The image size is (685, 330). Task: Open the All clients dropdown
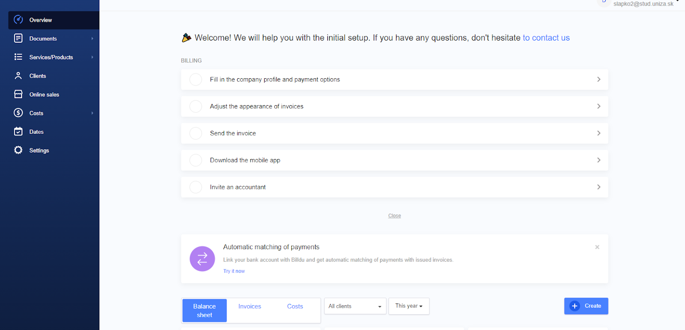click(x=355, y=306)
